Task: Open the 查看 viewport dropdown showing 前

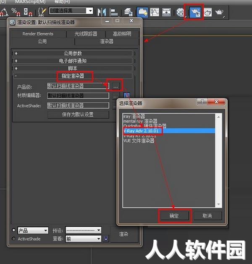Action: point(84,238)
